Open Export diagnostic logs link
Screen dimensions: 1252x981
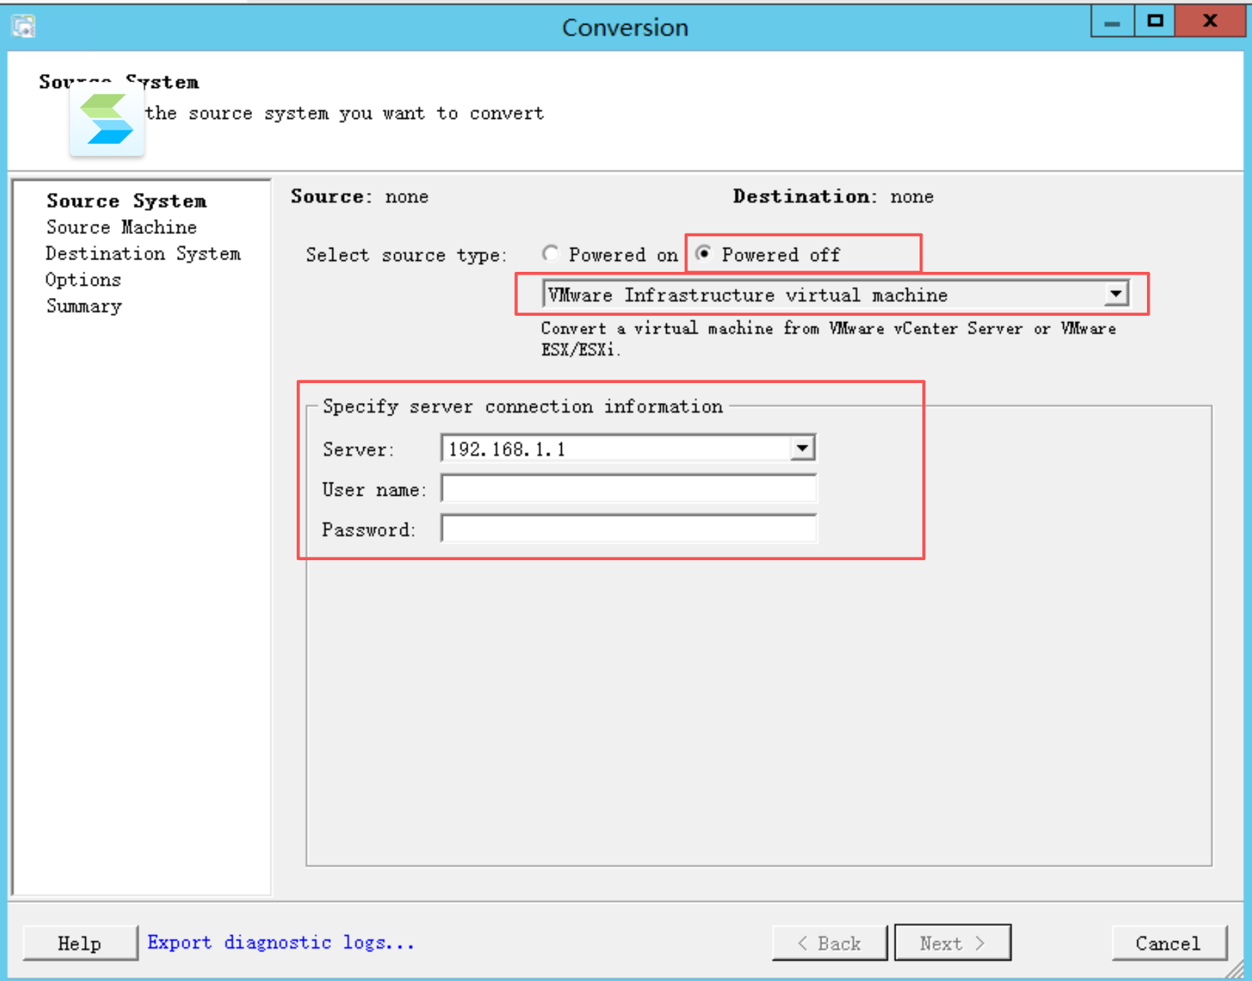click(281, 943)
